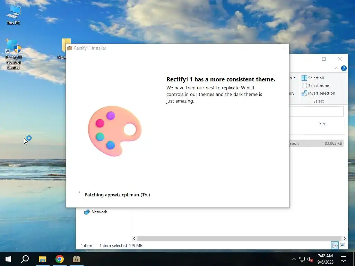Switch to large icons view in status bar
Viewport: 355px width, 266px height.
click(x=343, y=245)
